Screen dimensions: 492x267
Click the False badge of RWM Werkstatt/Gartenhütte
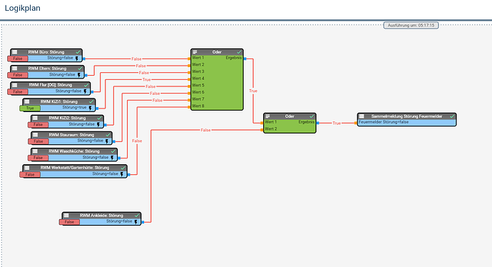30,174
